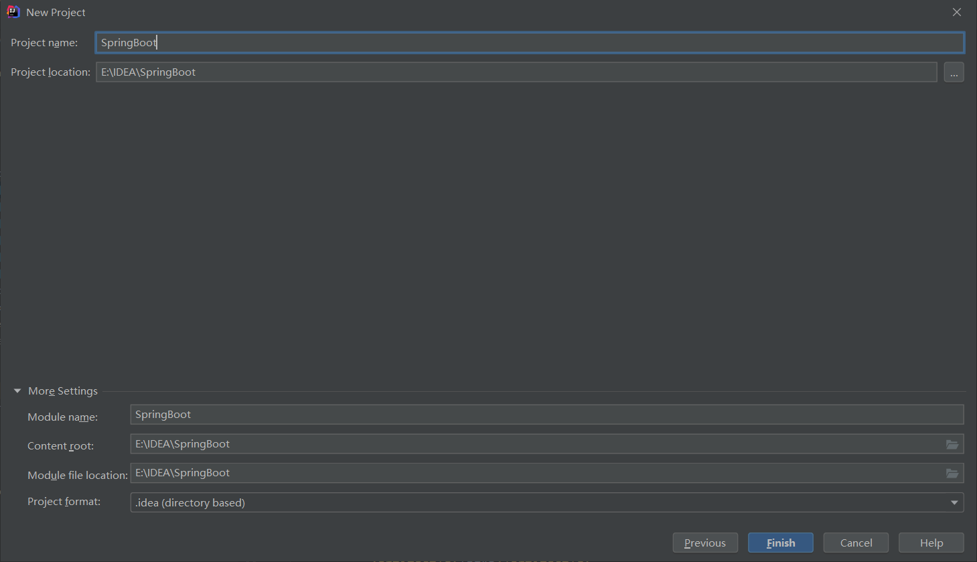Focus the Project name field
The image size is (977, 562).
click(530, 43)
